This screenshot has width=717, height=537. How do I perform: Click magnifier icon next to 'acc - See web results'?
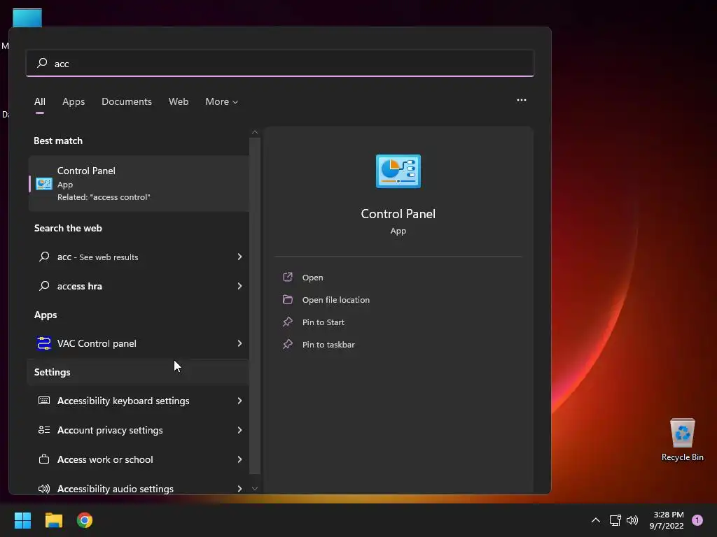coord(44,257)
